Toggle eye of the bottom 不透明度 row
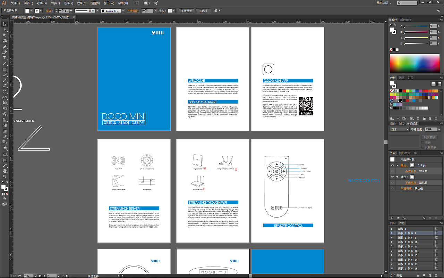The width and height of the screenshot is (444, 278). coord(392,189)
